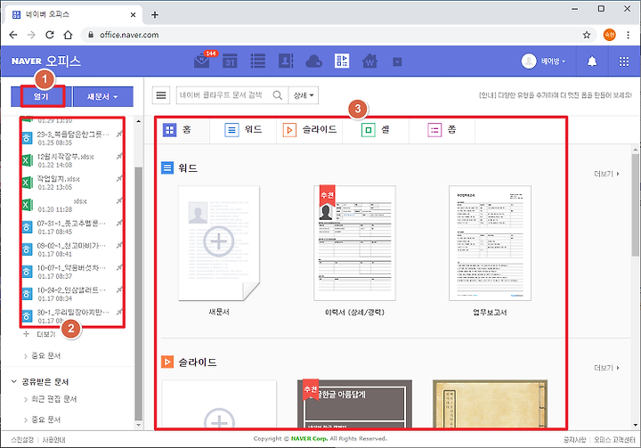The height and width of the screenshot is (448, 641).
Task: Select the highlighted Office icon in header
Action: 342,61
